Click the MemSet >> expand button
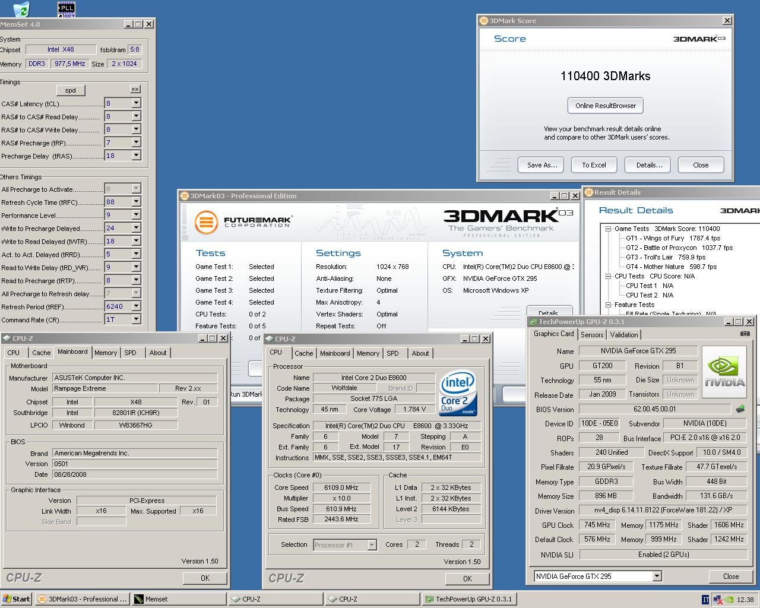The image size is (760, 608). [135, 89]
